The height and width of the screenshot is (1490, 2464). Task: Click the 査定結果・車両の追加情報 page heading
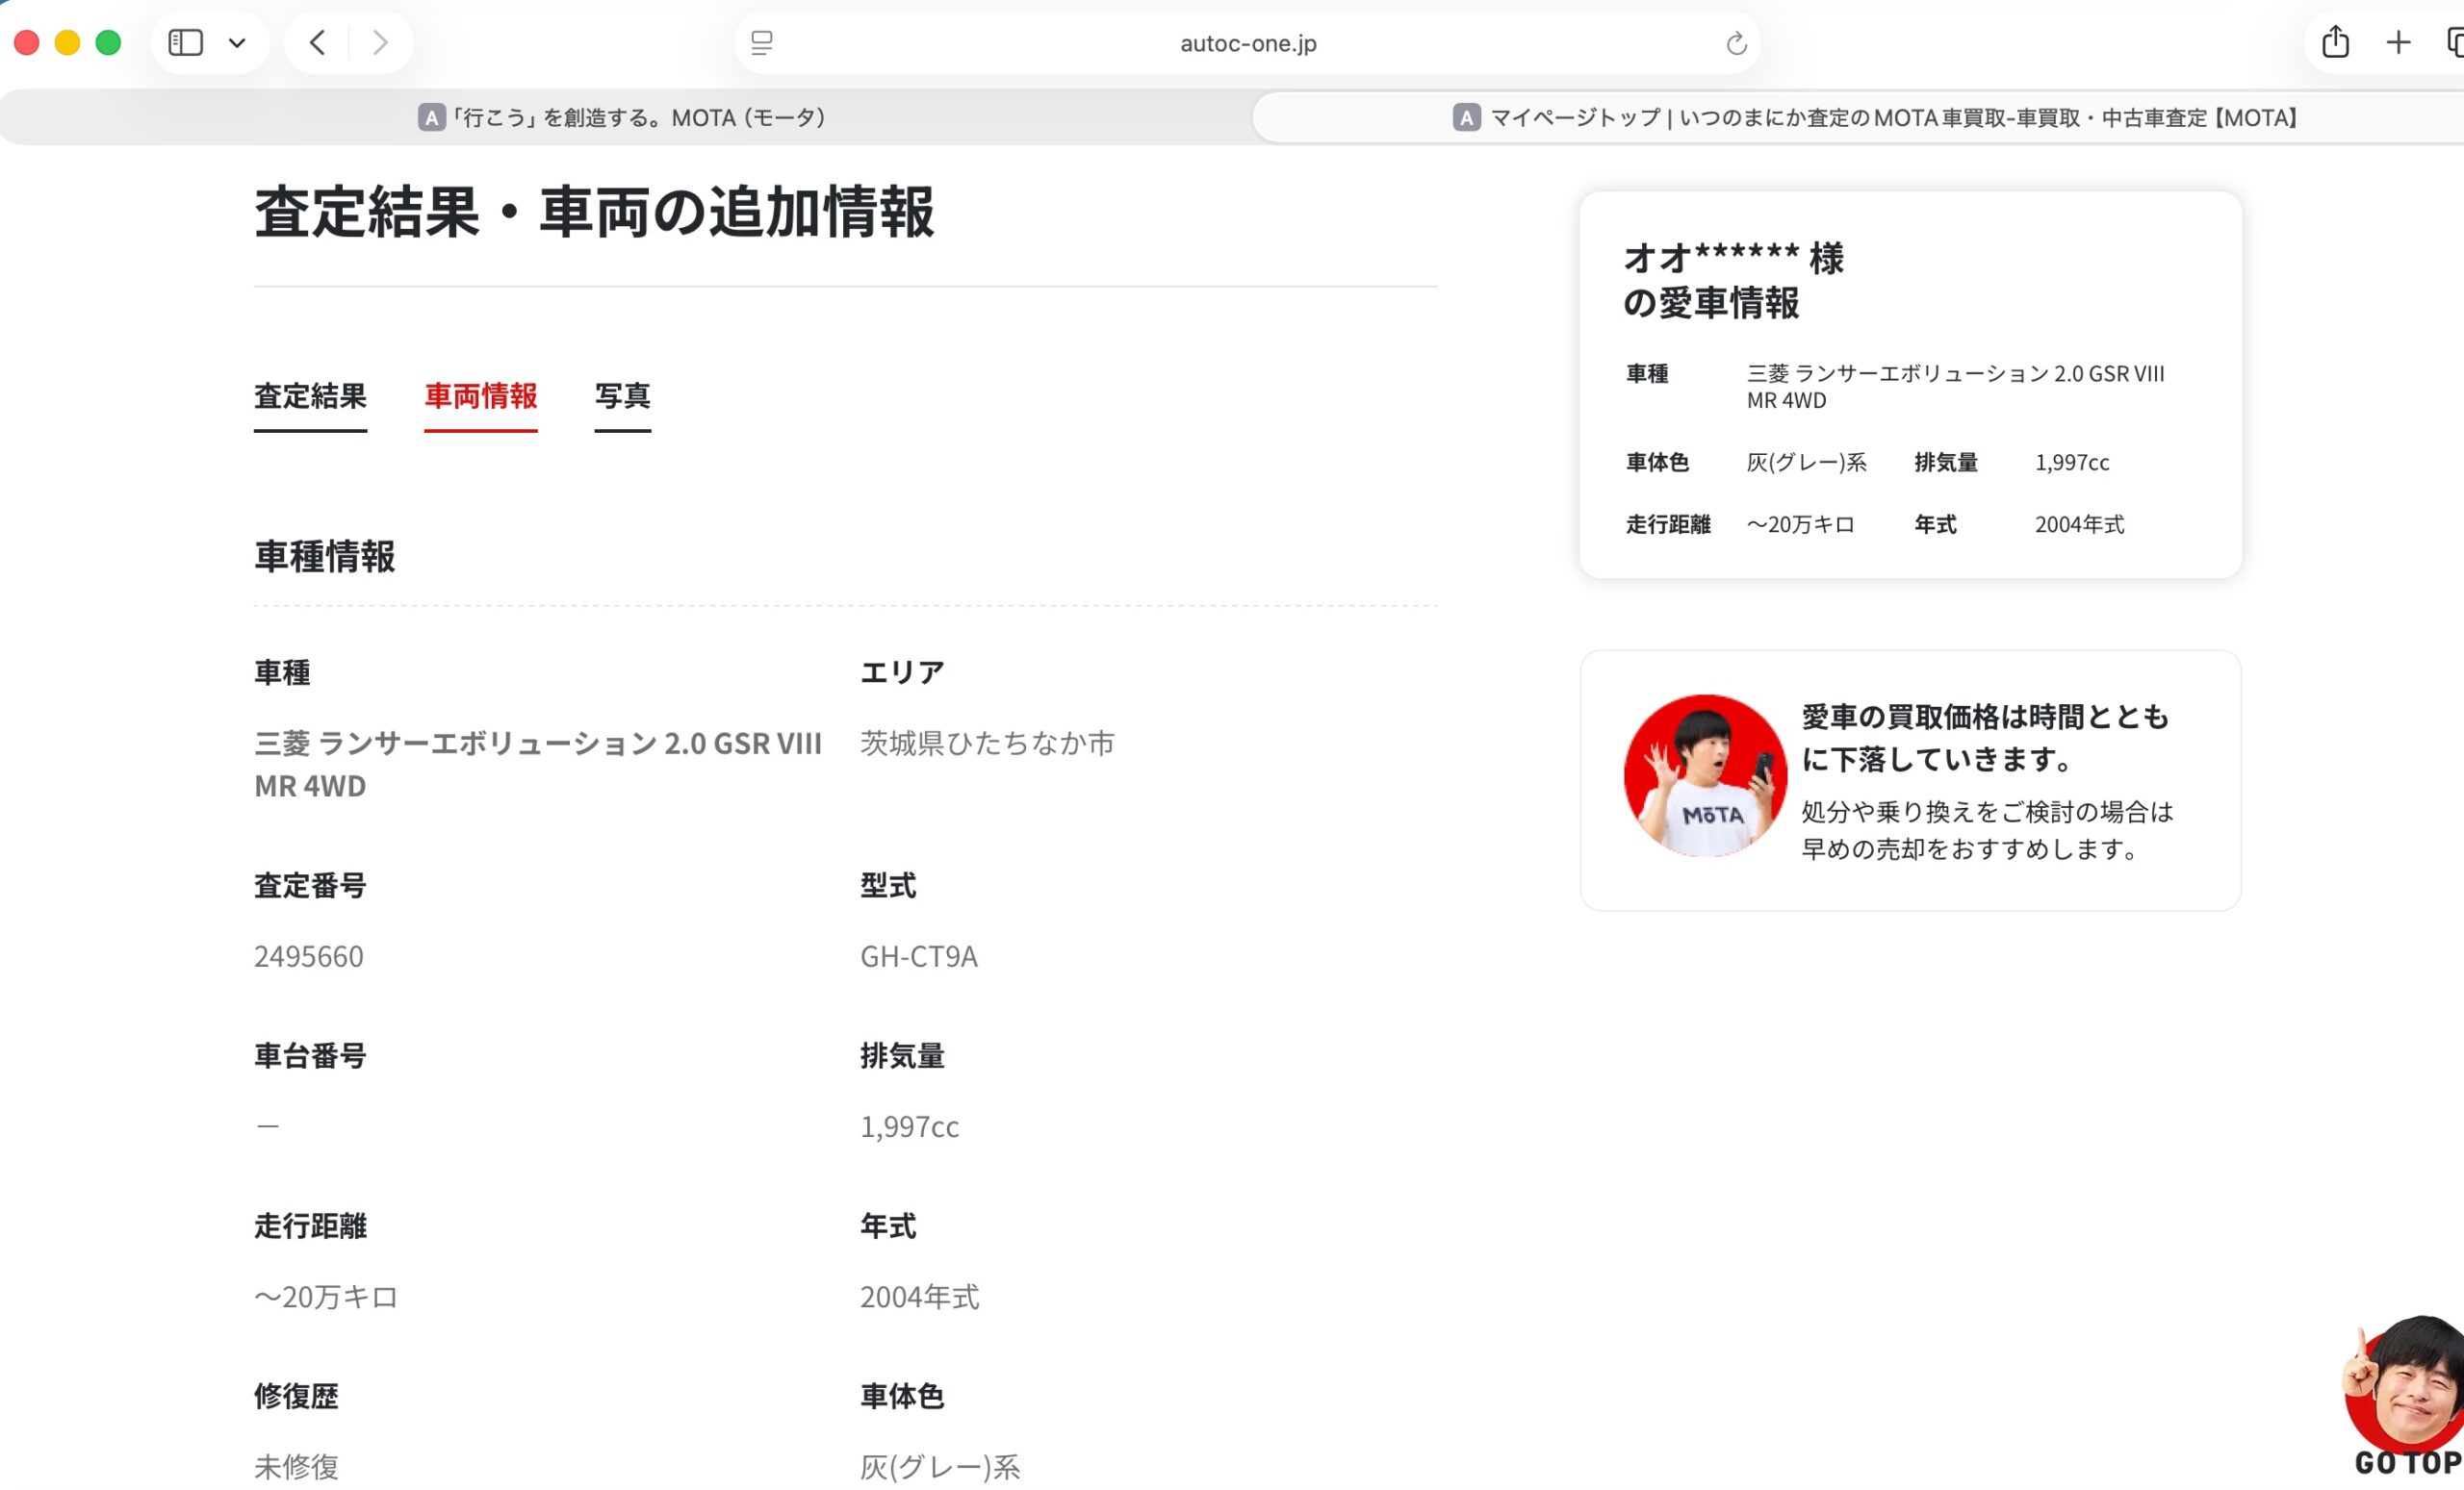[x=594, y=212]
